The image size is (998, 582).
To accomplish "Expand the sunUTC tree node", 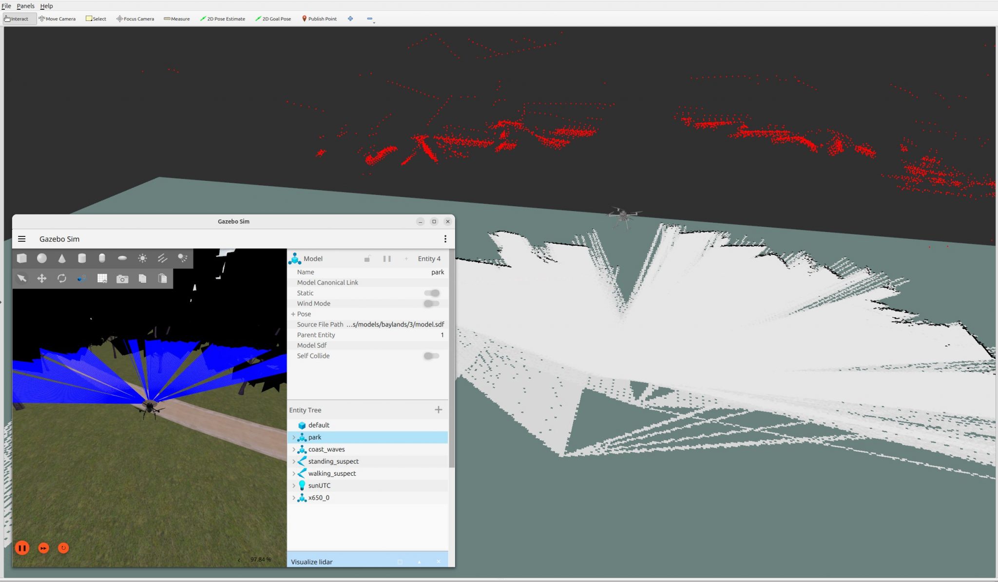I will point(293,486).
